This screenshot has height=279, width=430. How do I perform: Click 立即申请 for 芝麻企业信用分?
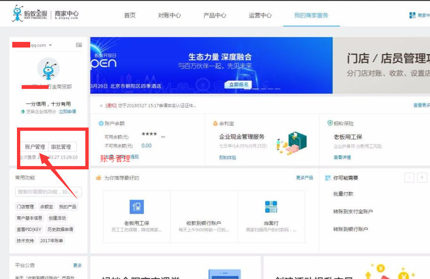tap(67, 112)
